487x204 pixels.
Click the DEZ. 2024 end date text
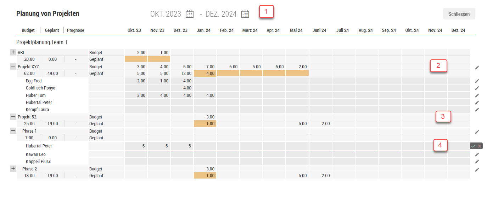click(x=221, y=14)
